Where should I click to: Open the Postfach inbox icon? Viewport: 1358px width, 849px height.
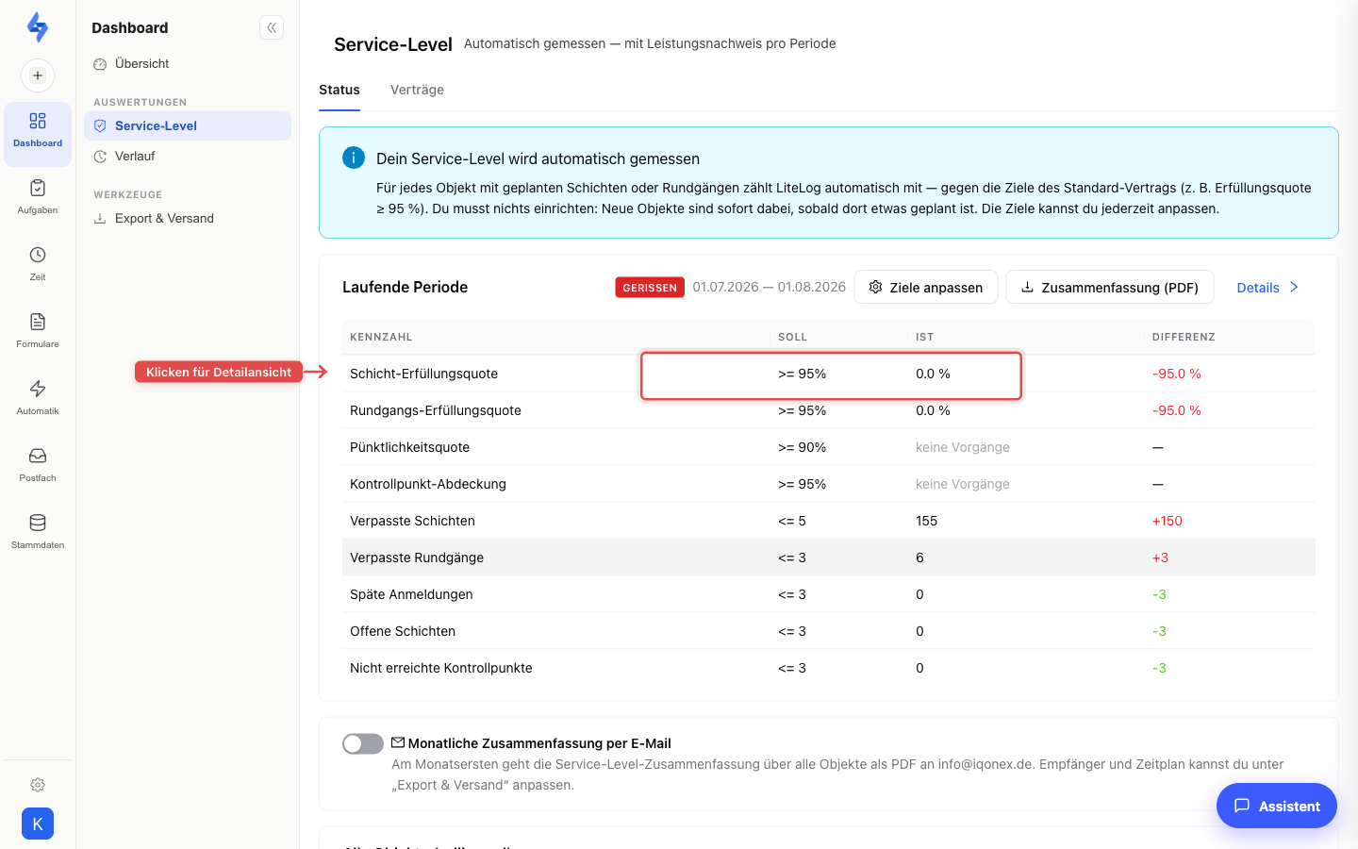(x=38, y=456)
